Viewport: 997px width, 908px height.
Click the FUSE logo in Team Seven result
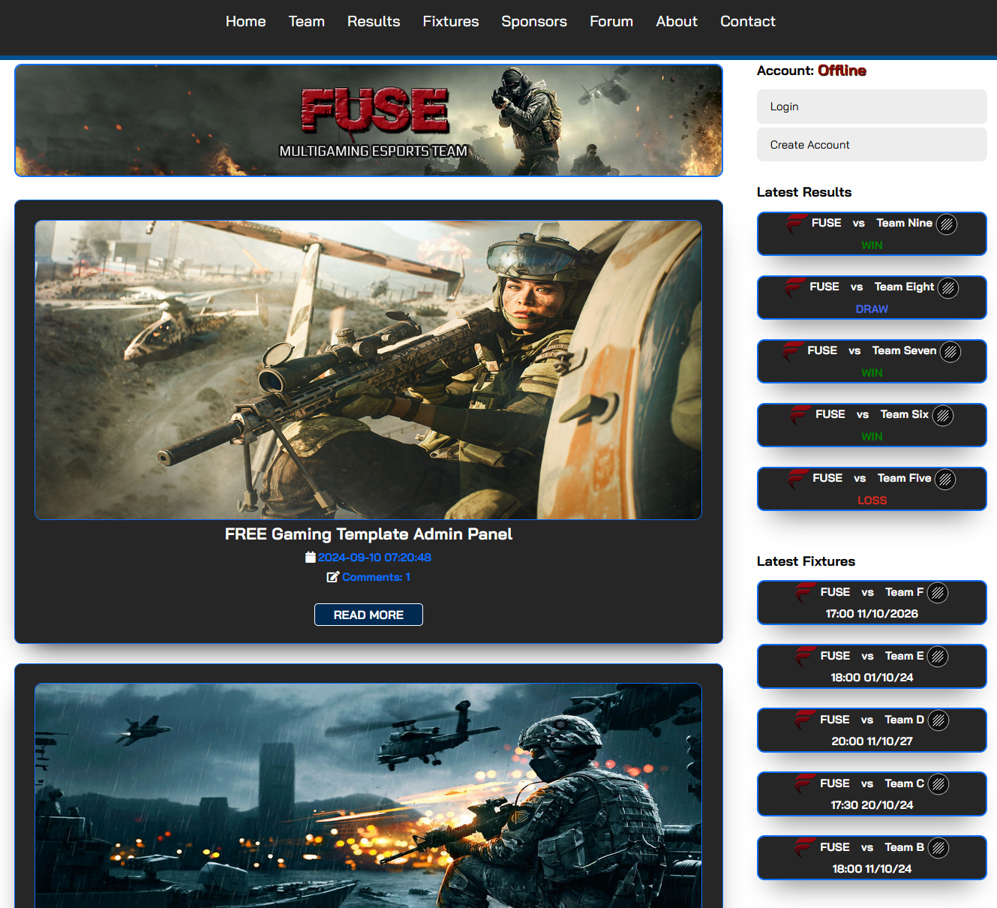click(793, 351)
